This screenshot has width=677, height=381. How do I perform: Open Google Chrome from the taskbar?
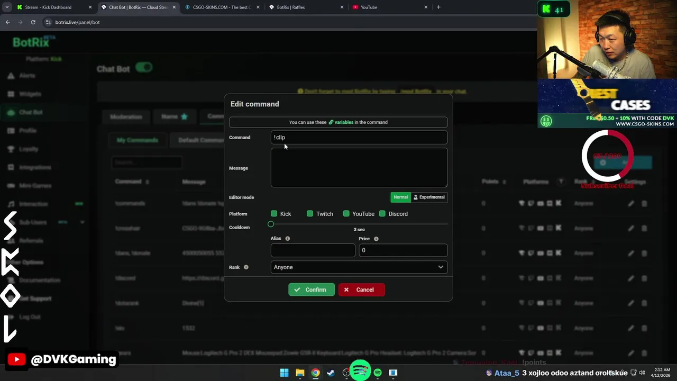click(315, 373)
